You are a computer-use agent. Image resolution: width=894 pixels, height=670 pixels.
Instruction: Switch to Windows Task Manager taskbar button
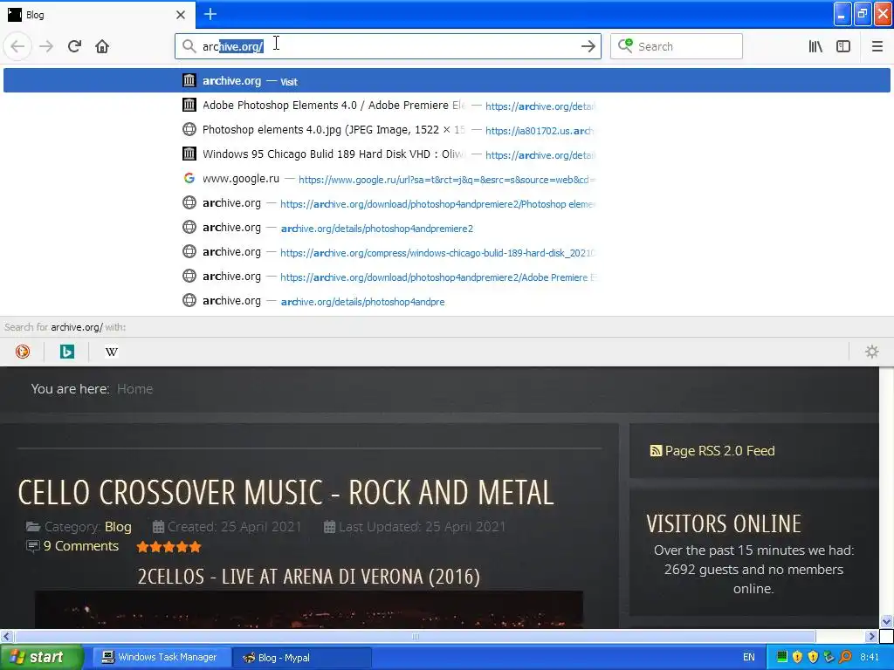[x=161, y=657]
